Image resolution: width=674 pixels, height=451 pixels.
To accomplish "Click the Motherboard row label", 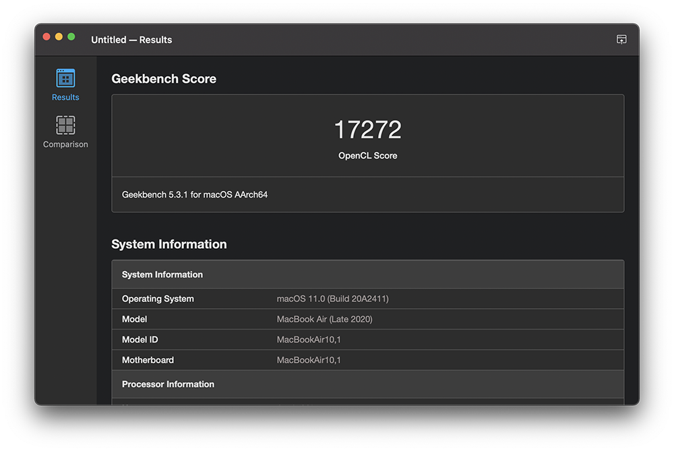I will [x=148, y=360].
